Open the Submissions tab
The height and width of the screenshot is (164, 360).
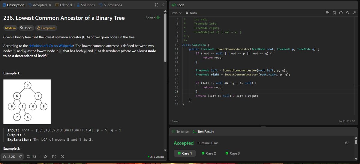(x=111, y=5)
